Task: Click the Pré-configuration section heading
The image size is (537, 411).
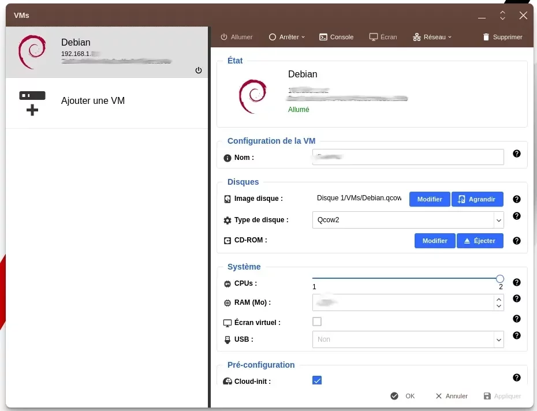Action: coord(261,365)
